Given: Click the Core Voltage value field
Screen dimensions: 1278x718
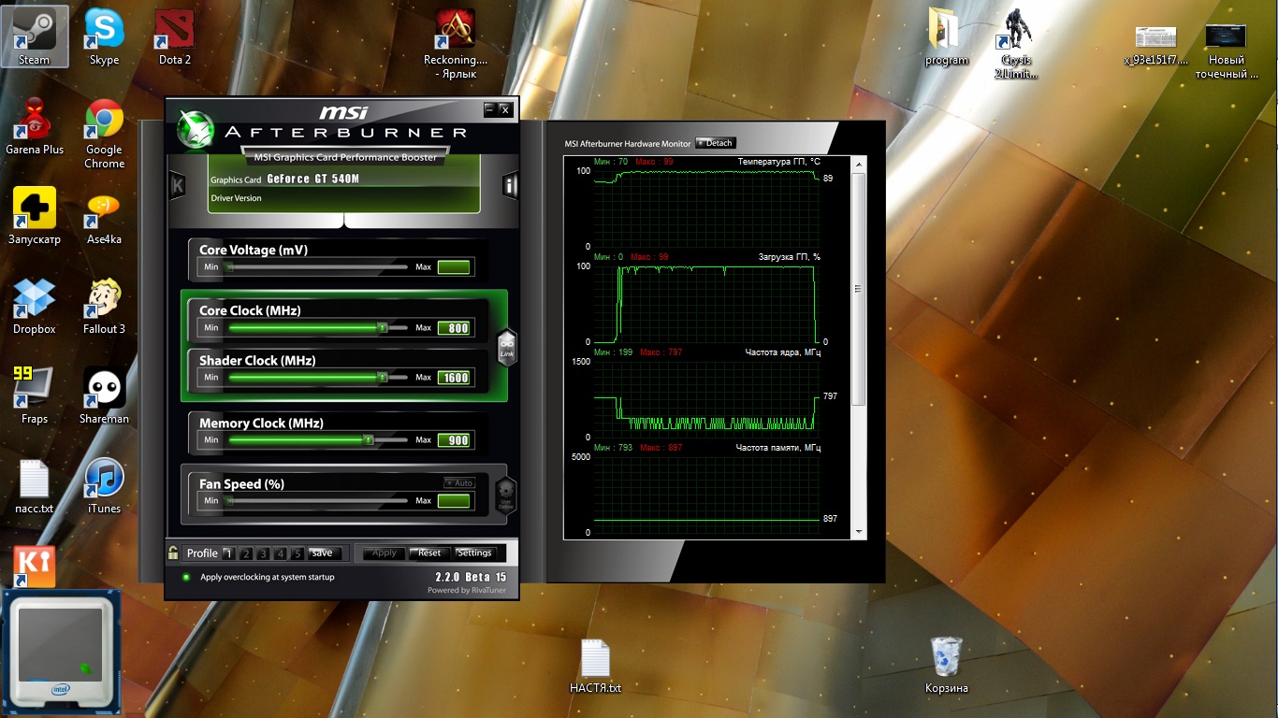Looking at the screenshot, I should [454, 267].
